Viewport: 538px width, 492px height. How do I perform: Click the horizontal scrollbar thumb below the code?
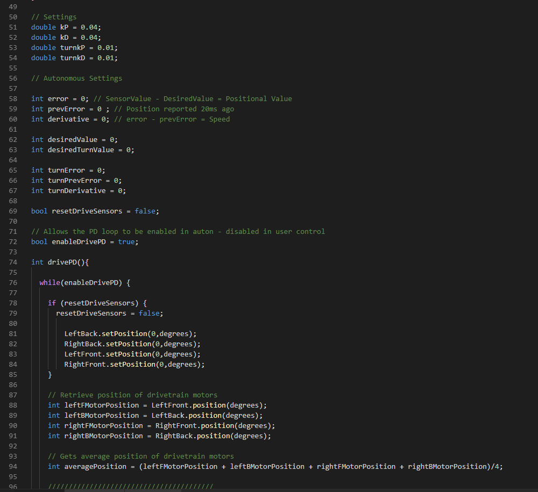tap(123, 490)
